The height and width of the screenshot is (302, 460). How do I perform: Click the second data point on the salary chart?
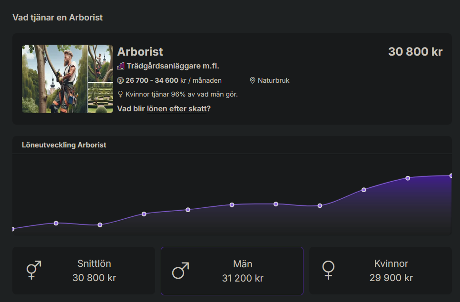pos(56,224)
